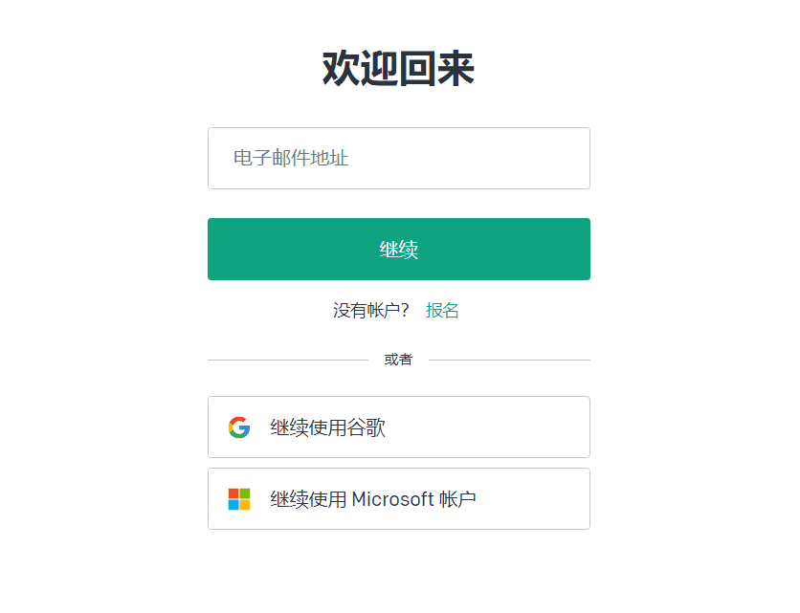Click the 欢迎回来 page heading
The image size is (800, 613).
399,67
